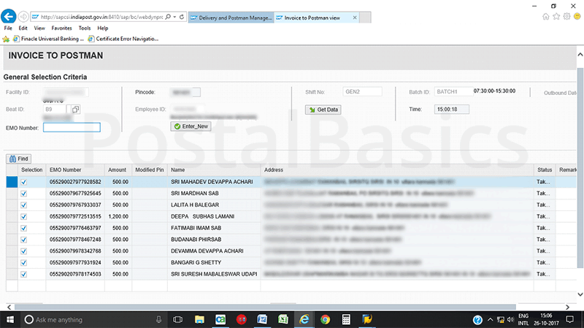Click the Internet Explorer back arrow
Viewport: 584px width, 328px height.
coord(9,16)
